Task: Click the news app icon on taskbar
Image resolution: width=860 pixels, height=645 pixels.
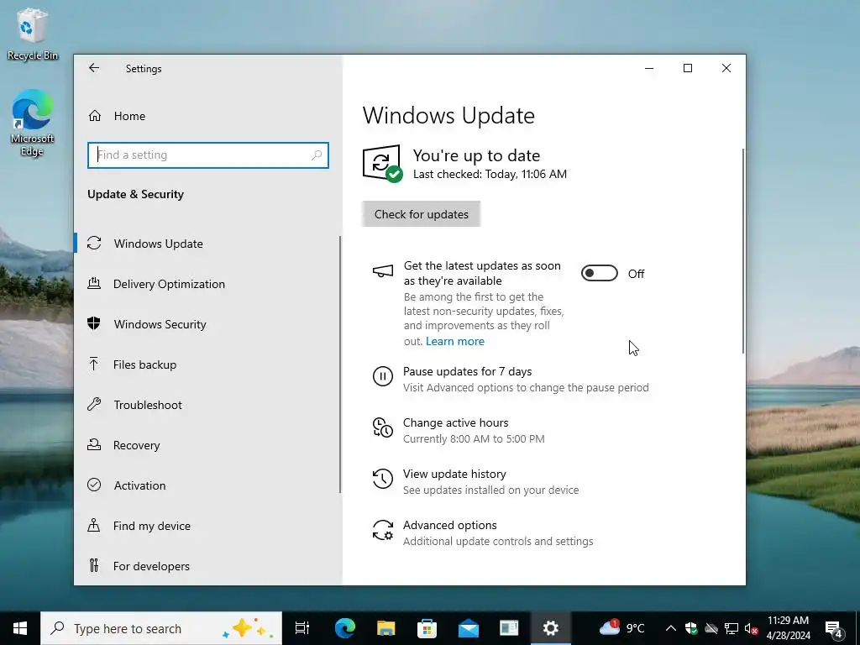Action: point(509,628)
